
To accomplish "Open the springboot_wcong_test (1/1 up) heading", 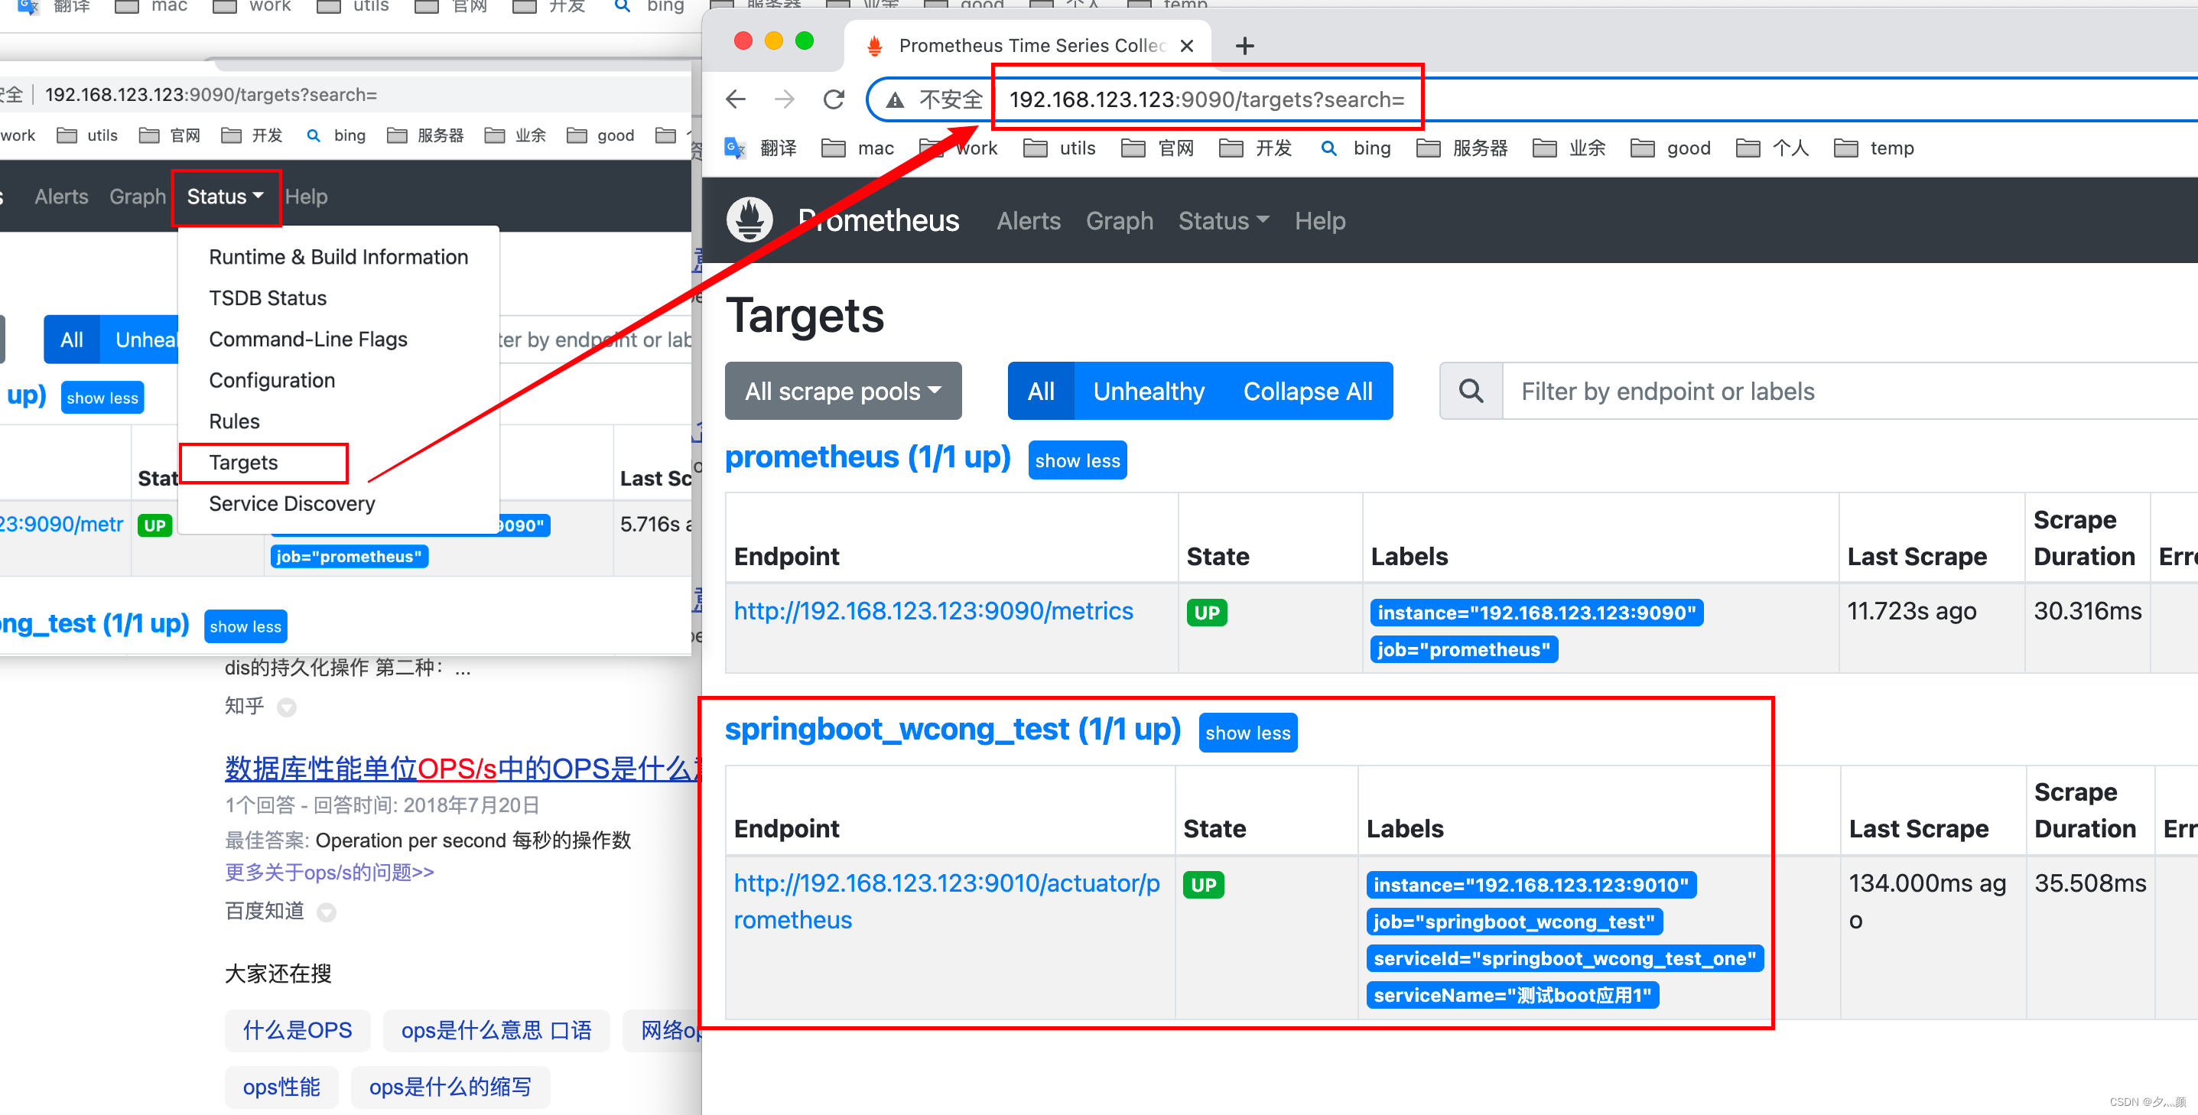I will click(952, 730).
